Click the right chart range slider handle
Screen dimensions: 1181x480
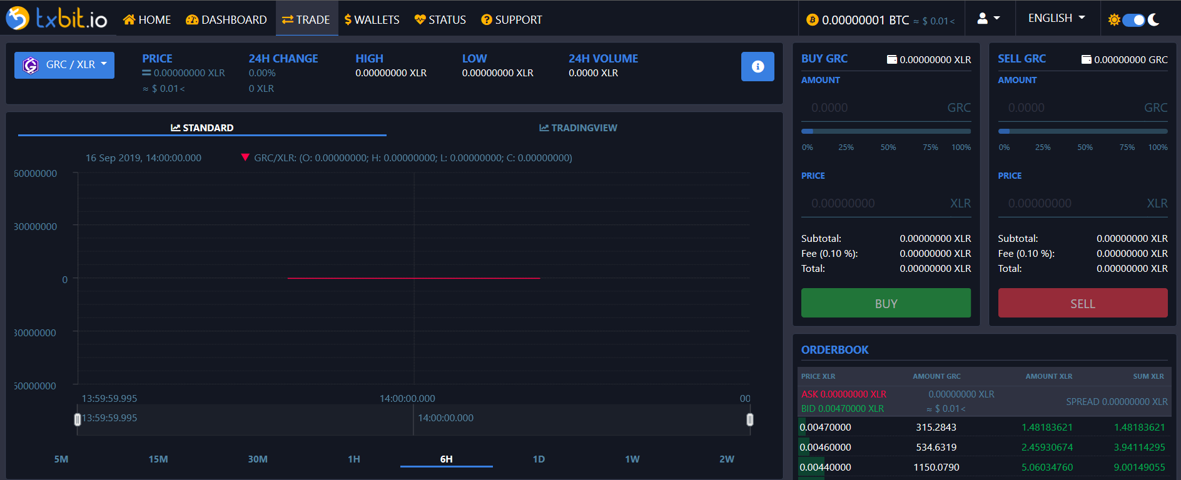(749, 419)
